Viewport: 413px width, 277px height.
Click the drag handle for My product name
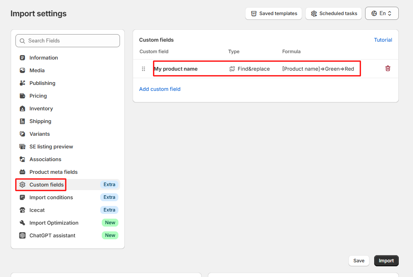[x=143, y=69]
